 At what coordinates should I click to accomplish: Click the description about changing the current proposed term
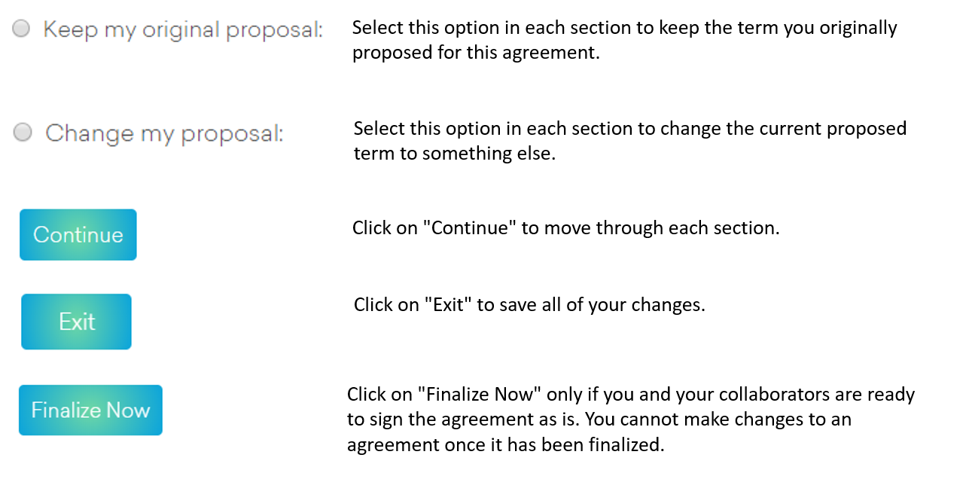[x=629, y=129]
